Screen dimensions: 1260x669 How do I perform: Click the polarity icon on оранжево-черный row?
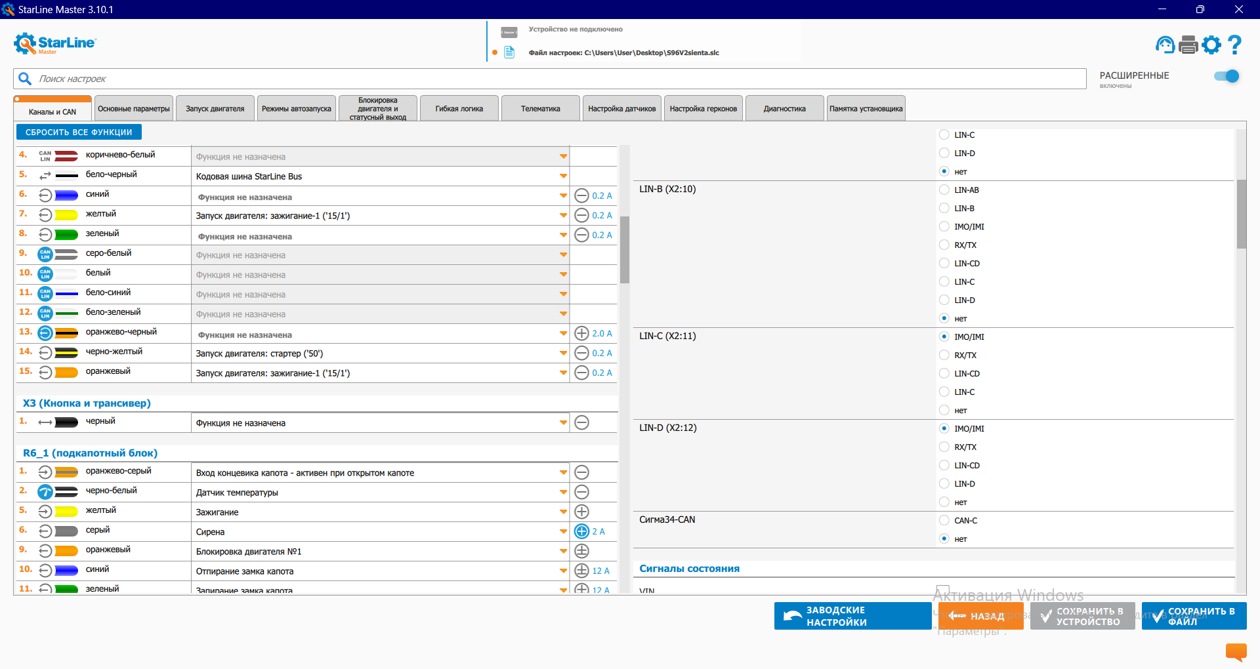[581, 333]
